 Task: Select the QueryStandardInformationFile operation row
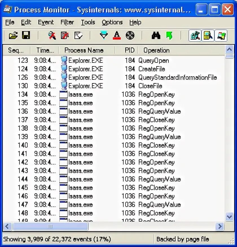(114, 77)
